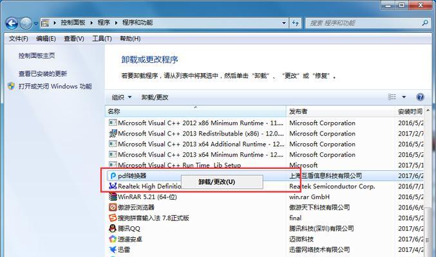Expand the address bar history dropdown
This screenshot has height=257, width=436.
coord(283,23)
